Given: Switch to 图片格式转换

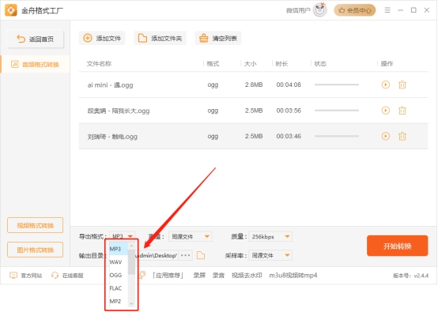Looking at the screenshot, I should click(36, 250).
